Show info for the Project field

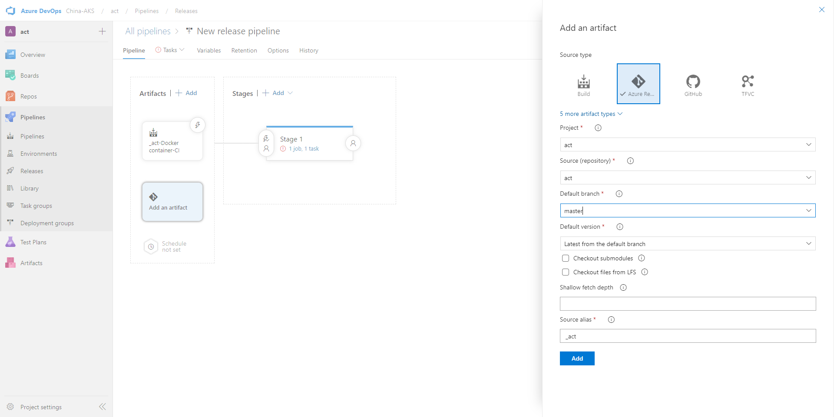tap(598, 128)
